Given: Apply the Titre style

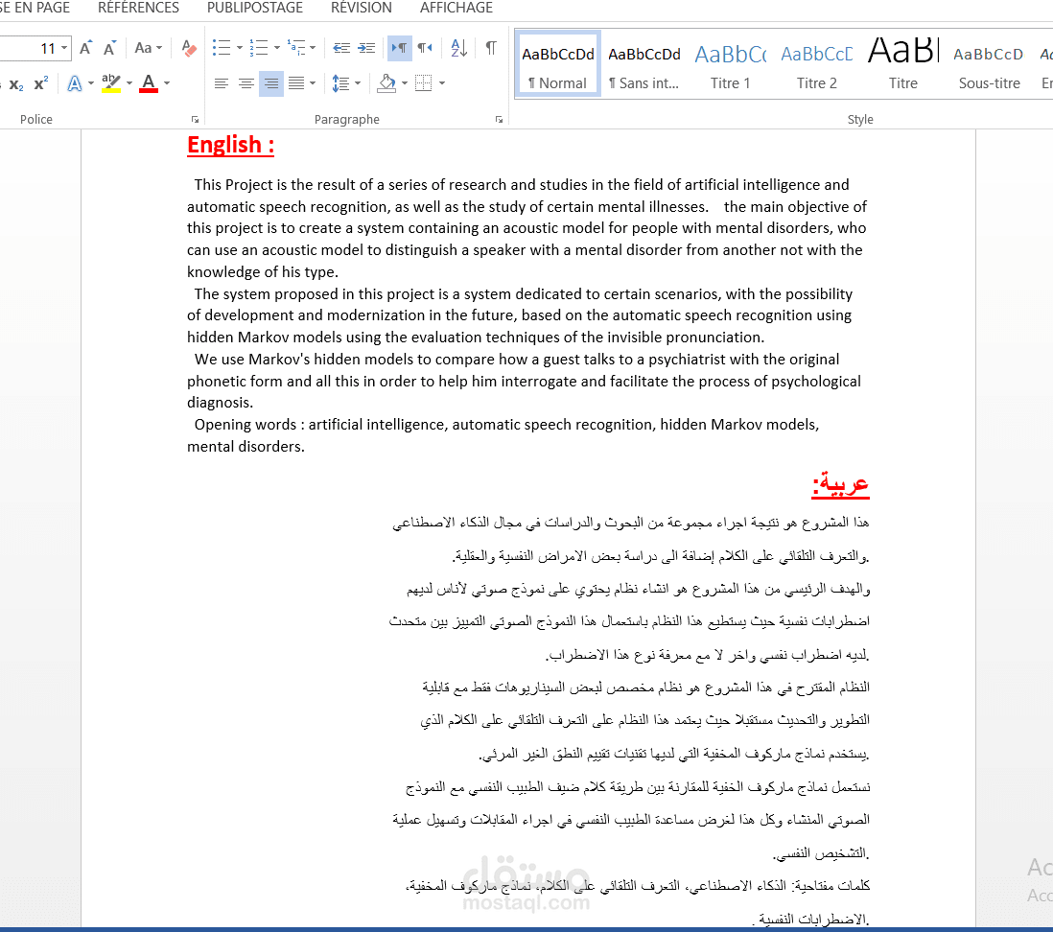Looking at the screenshot, I should click(x=903, y=64).
